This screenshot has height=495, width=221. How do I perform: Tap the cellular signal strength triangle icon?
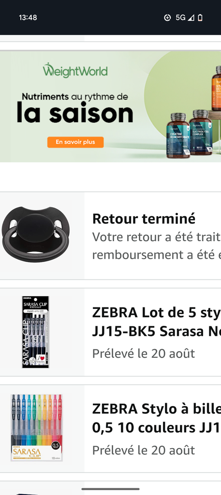pyautogui.click(x=191, y=18)
